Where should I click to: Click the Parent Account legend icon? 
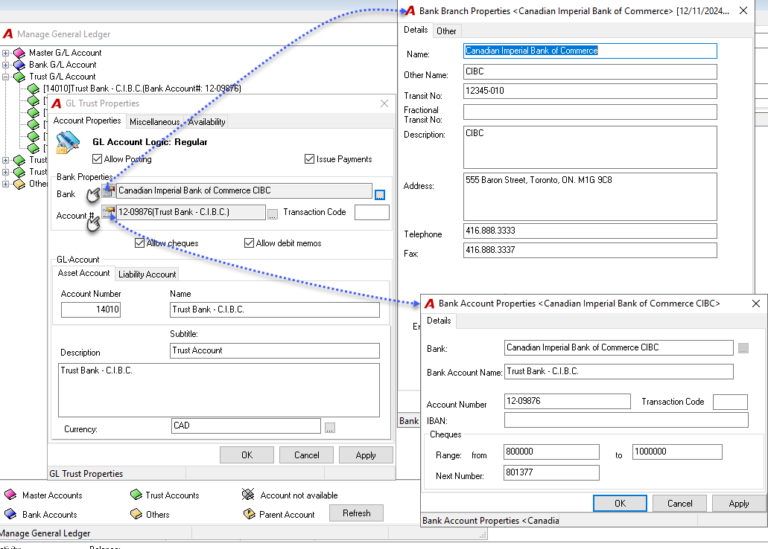(250, 514)
